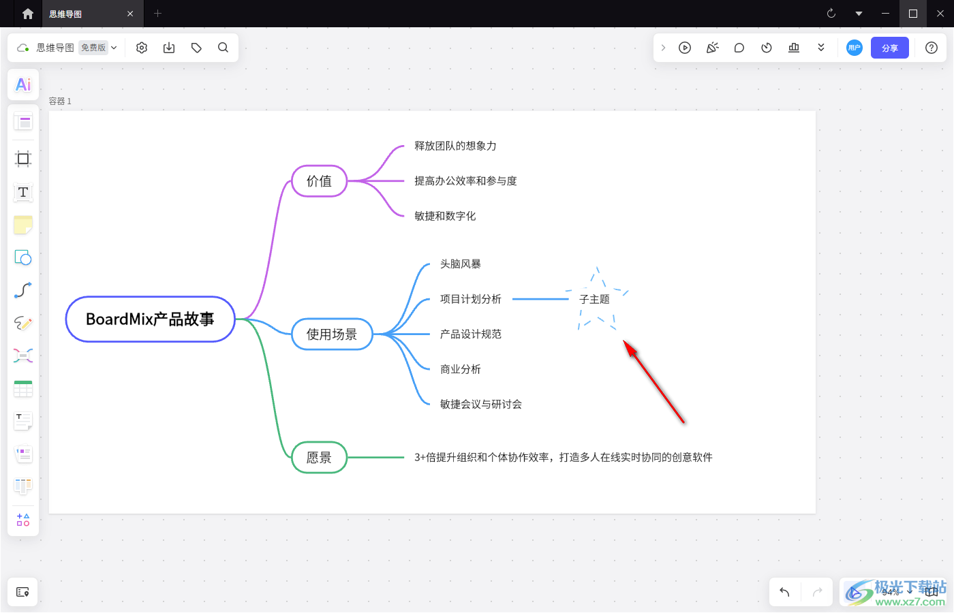Redo the last action
The image size is (954, 613).
(818, 592)
